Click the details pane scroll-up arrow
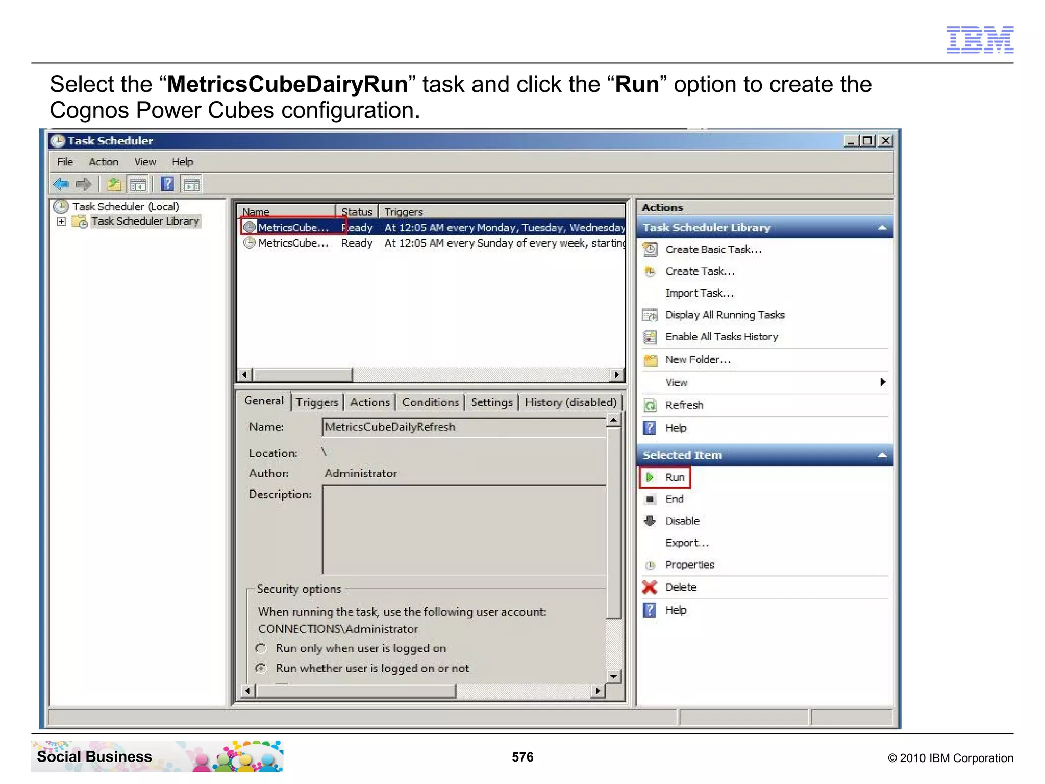This screenshot has height=784, width=1045. tap(614, 420)
